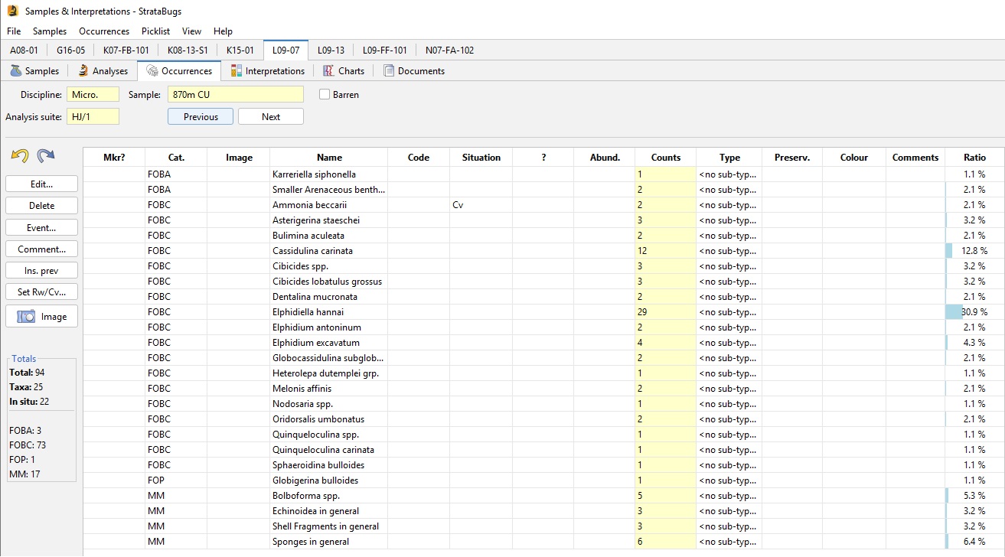Go to the Next sample
The width and height of the screenshot is (1005, 557).
(271, 117)
